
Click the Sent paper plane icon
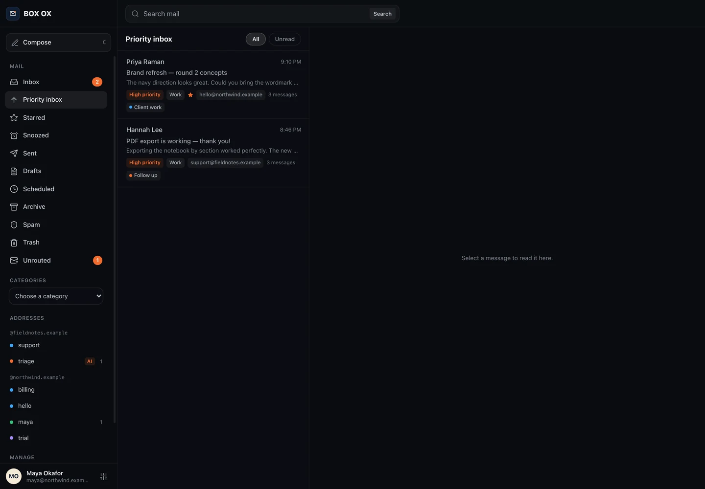point(14,154)
